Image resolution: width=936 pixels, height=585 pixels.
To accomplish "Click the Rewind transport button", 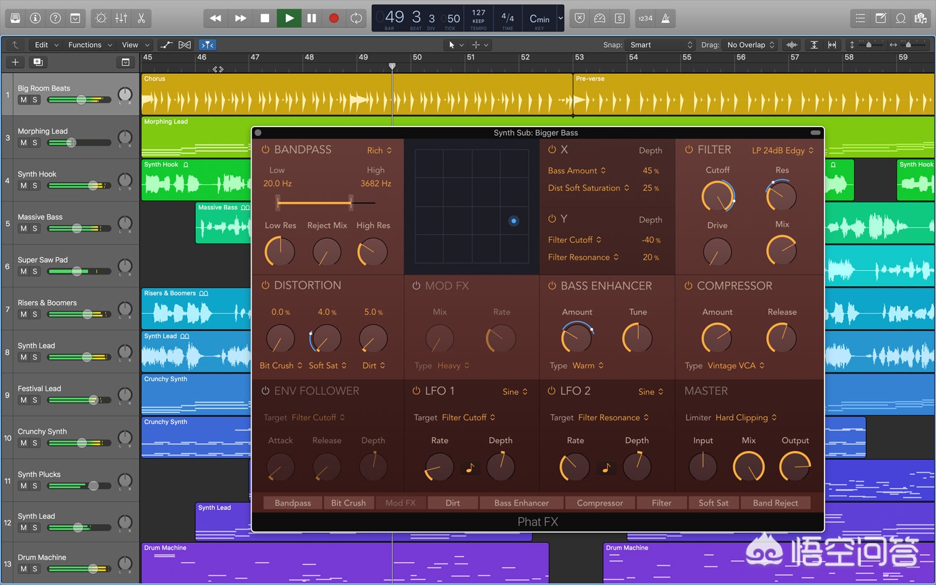I will (x=216, y=18).
